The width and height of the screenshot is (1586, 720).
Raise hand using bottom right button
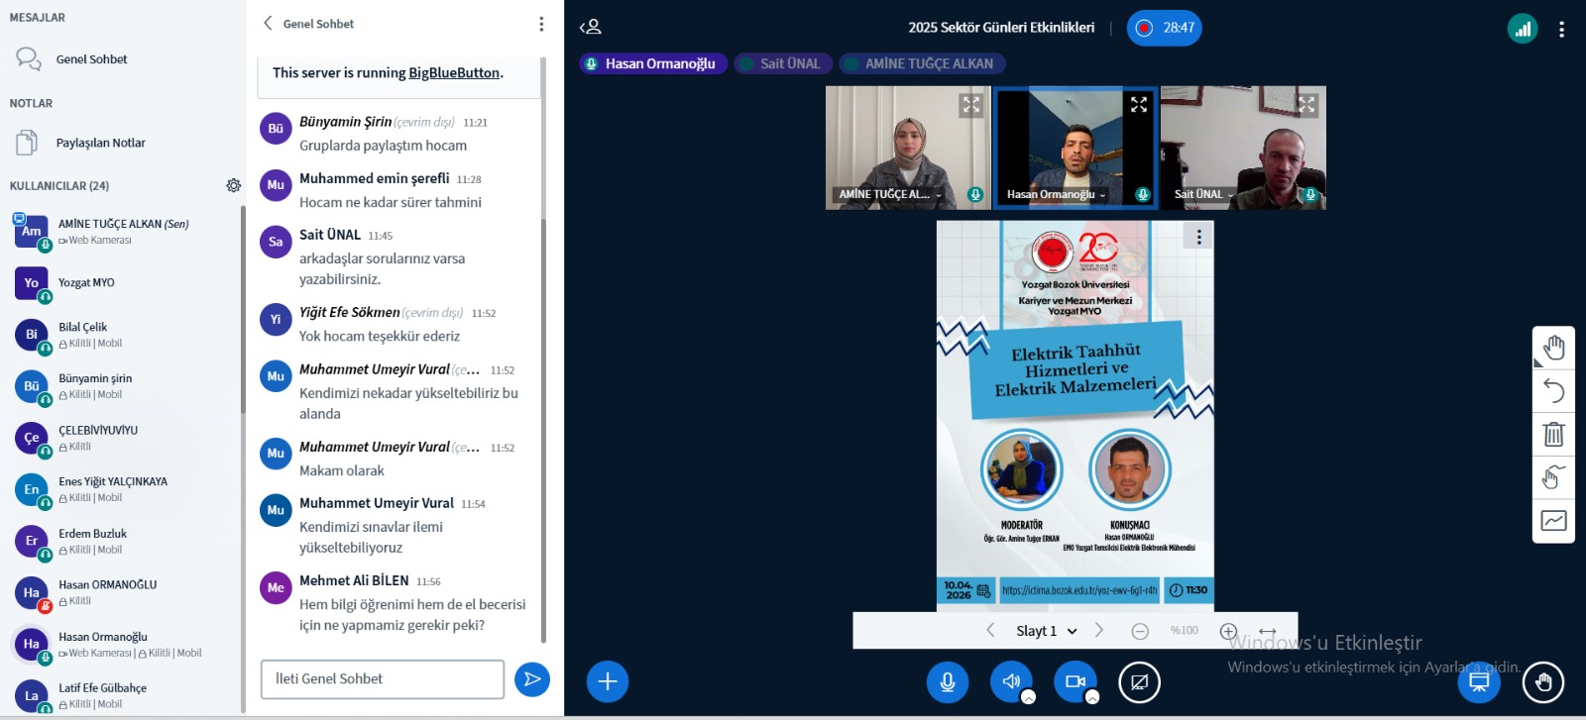click(x=1543, y=681)
